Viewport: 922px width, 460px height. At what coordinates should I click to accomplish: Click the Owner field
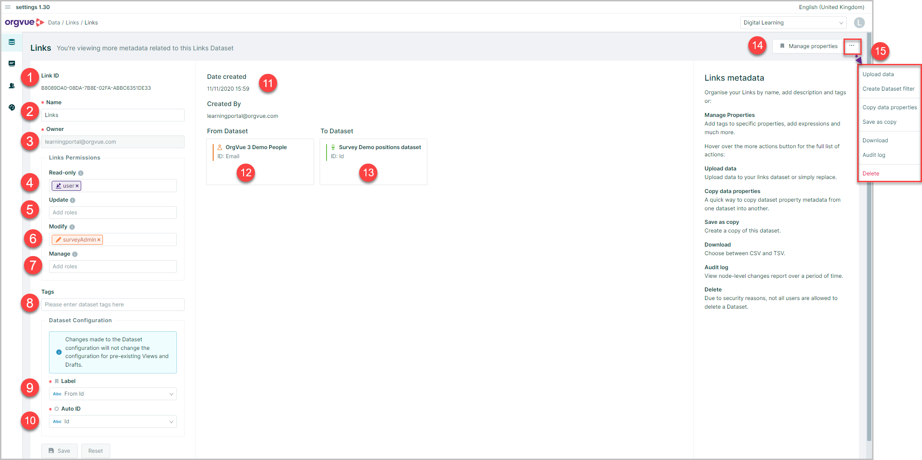113,142
